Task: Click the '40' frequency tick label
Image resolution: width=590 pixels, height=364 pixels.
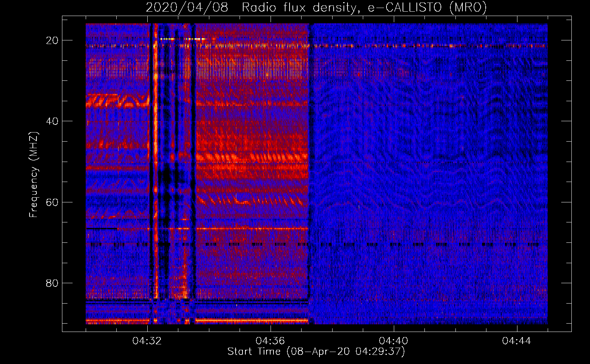Action: 52,121
